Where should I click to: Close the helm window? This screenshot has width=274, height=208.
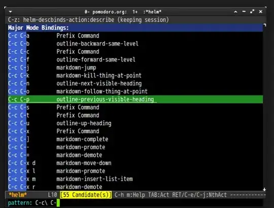pyautogui.click(x=260, y=12)
